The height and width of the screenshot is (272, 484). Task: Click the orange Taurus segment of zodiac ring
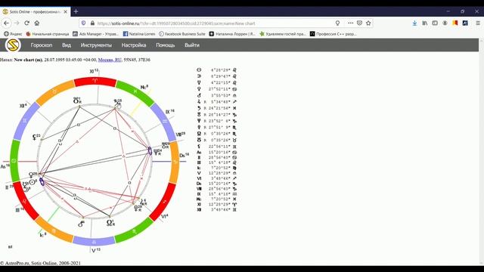point(54,92)
